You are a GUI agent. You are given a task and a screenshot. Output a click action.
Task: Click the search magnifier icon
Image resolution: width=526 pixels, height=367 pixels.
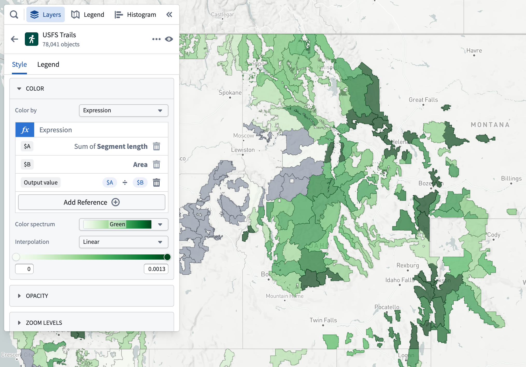pyautogui.click(x=14, y=15)
